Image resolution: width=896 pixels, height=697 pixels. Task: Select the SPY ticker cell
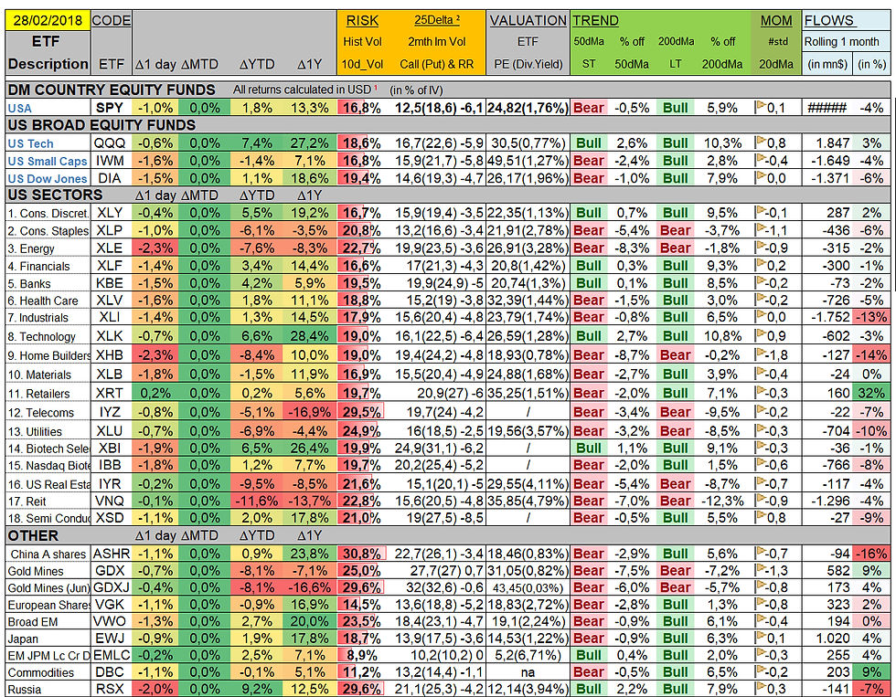[x=111, y=108]
